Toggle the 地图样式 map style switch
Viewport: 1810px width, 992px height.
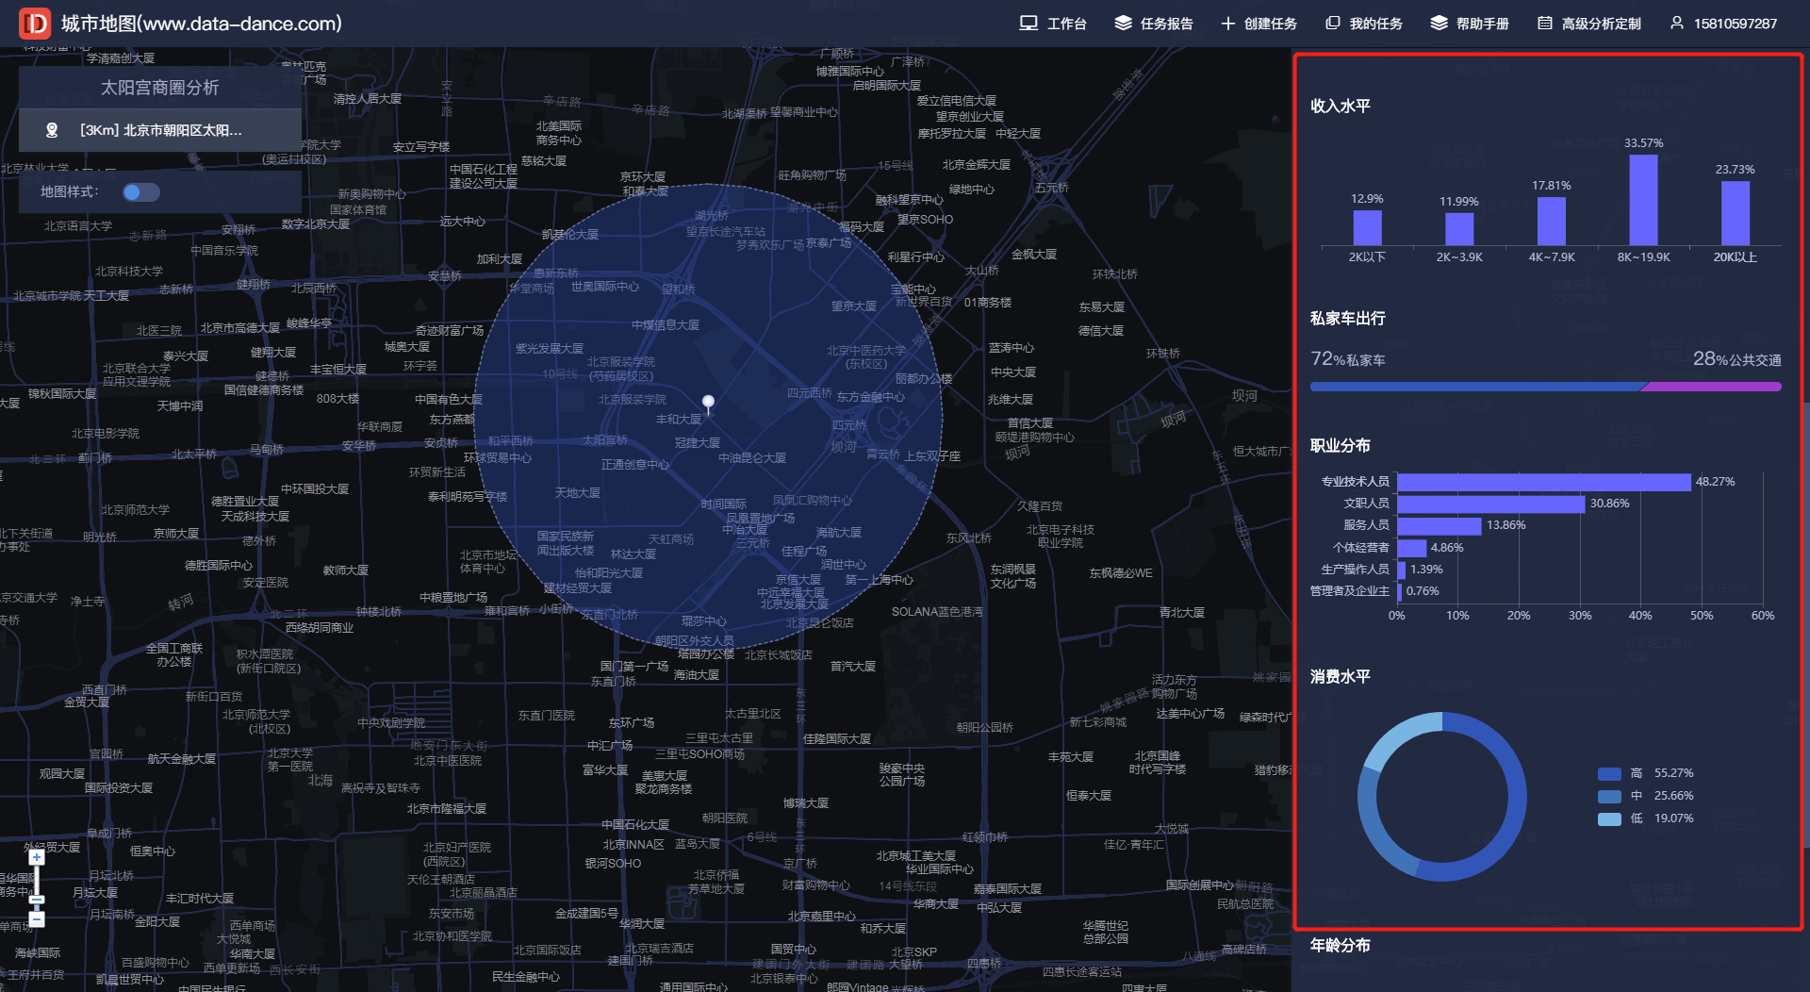[x=140, y=191]
